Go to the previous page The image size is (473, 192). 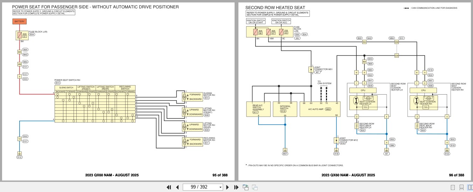[177, 187]
